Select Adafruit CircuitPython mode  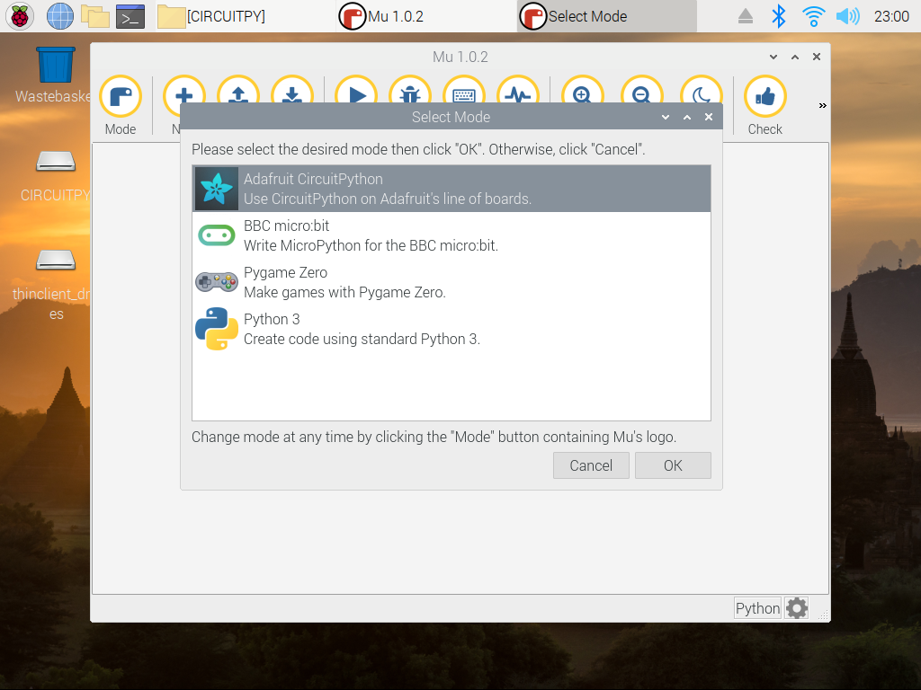click(x=452, y=189)
